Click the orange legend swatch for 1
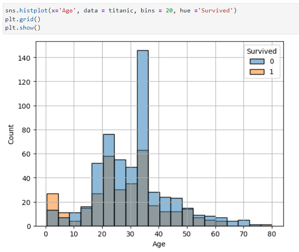 coord(257,72)
